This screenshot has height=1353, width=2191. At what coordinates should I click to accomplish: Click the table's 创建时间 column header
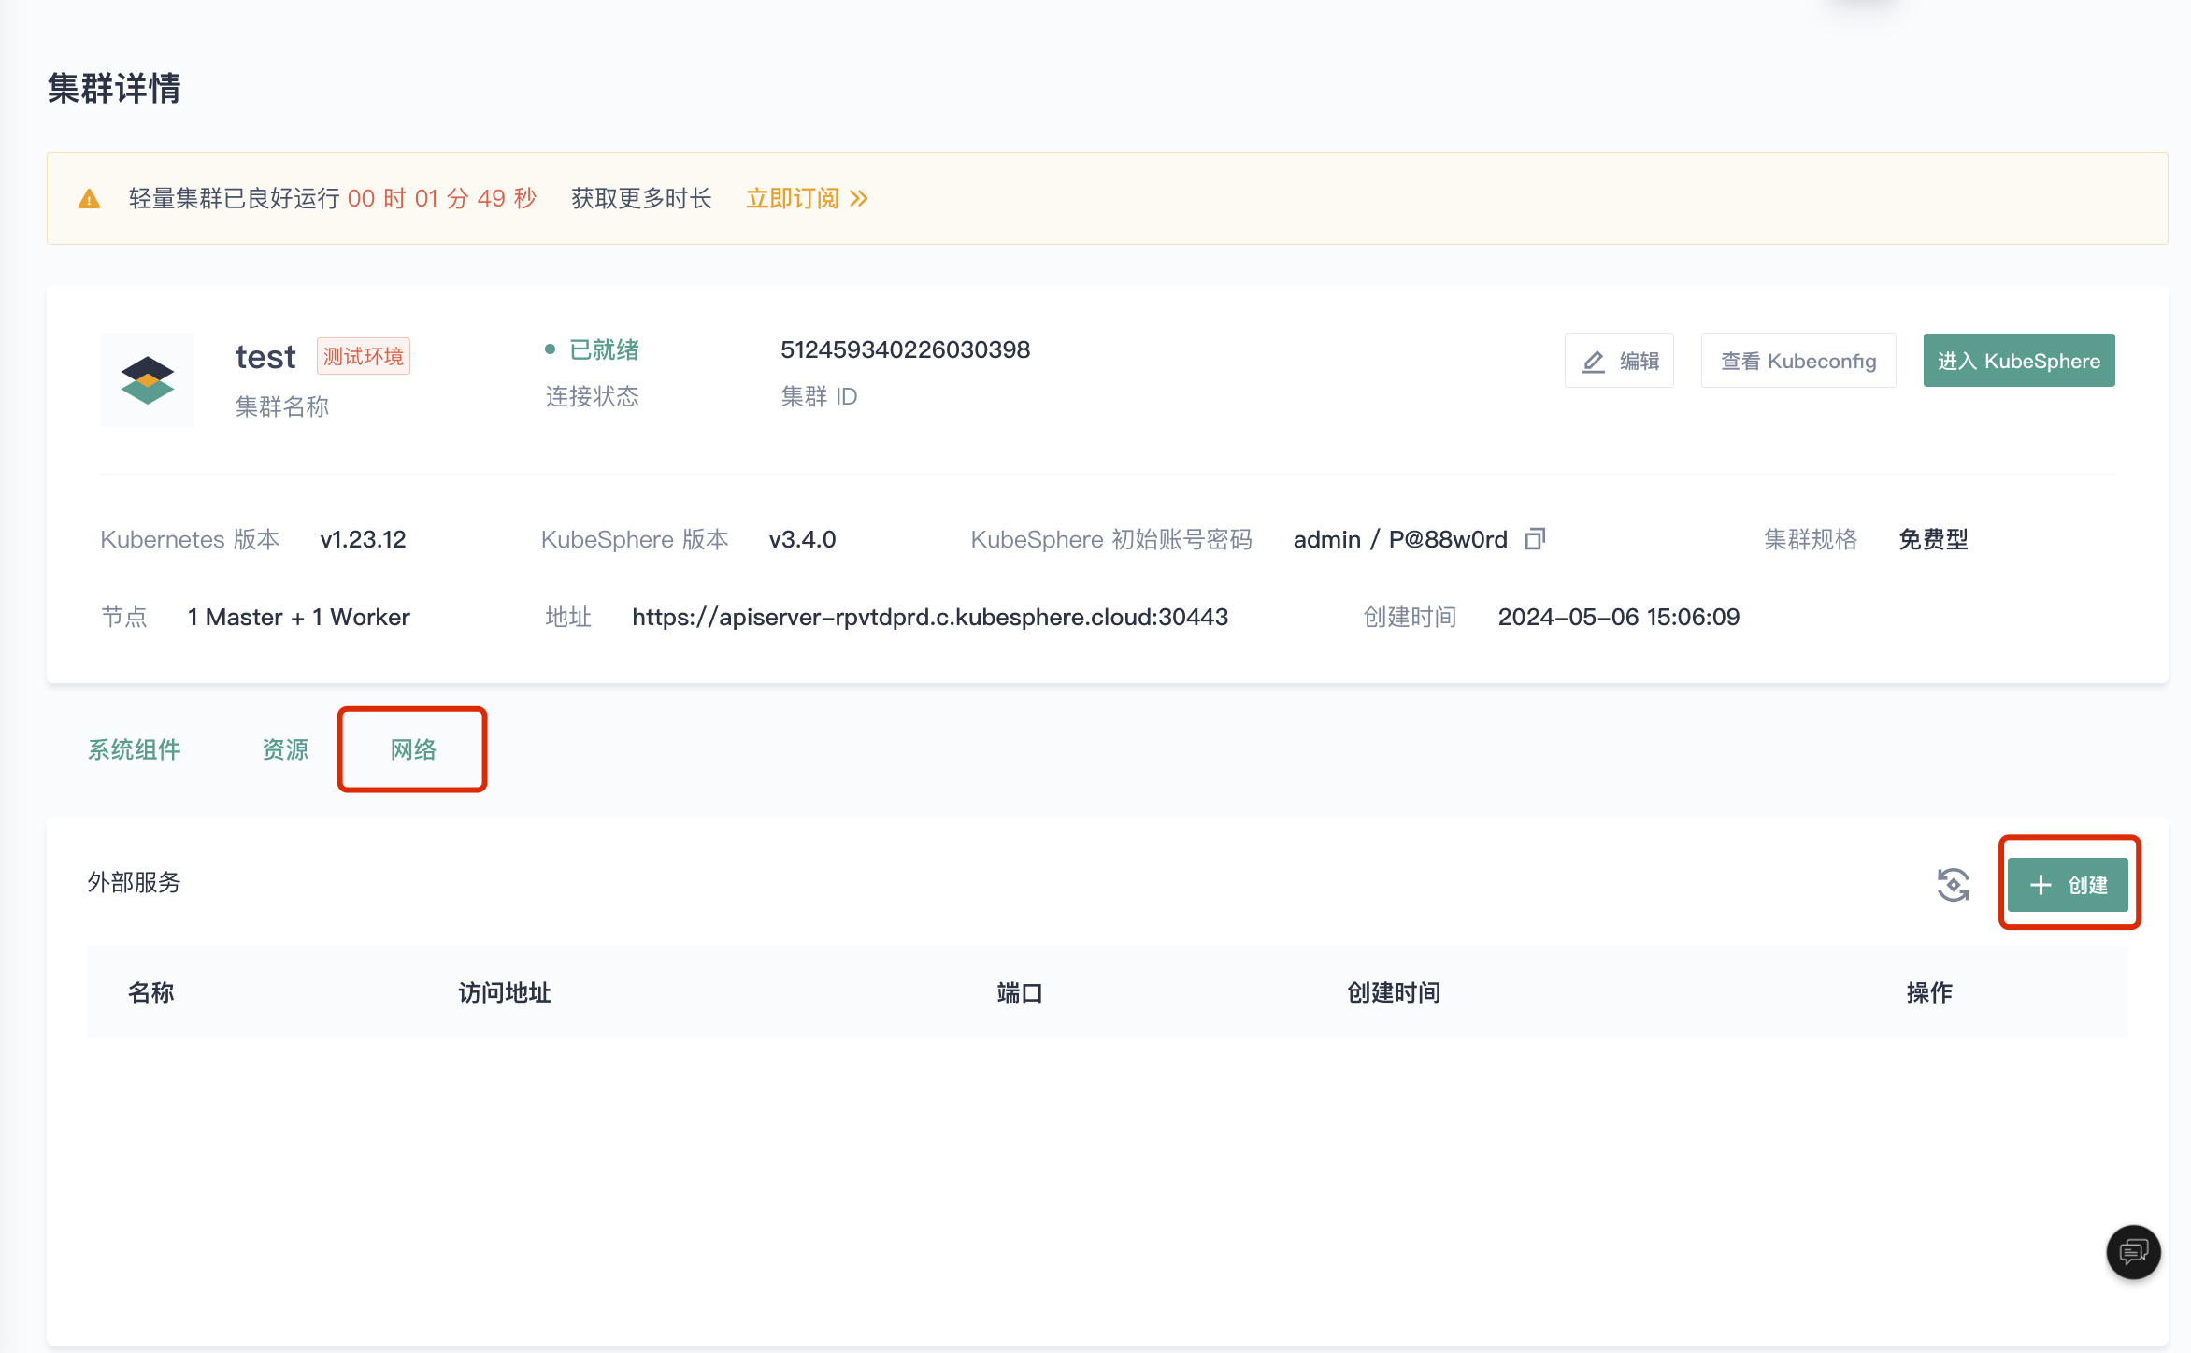(x=1394, y=992)
